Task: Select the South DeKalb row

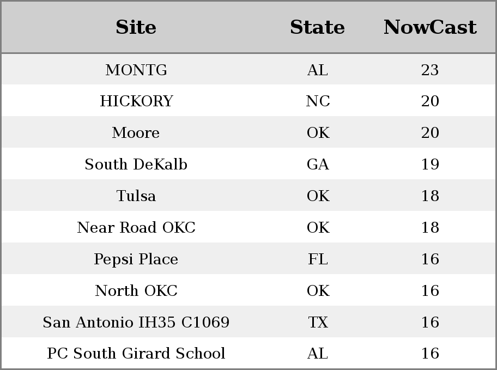Action: click(248, 164)
